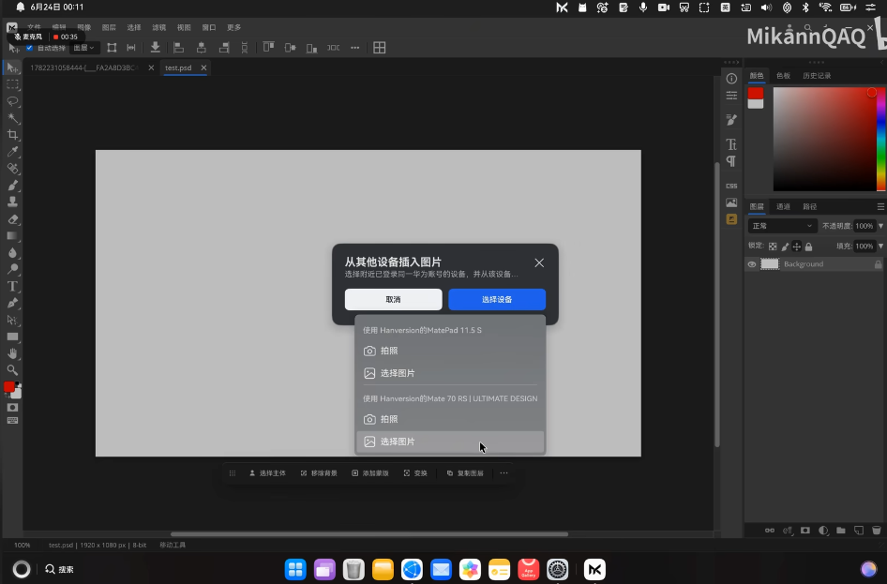
Task: Hide the Background layer
Action: click(x=752, y=264)
